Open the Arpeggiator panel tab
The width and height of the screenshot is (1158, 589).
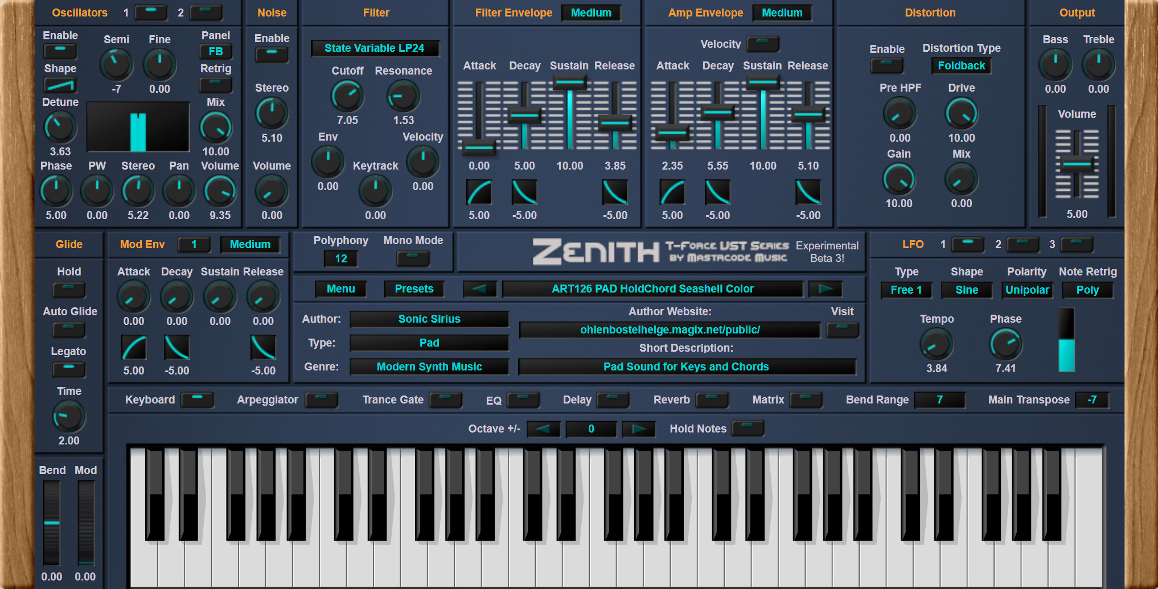point(321,399)
